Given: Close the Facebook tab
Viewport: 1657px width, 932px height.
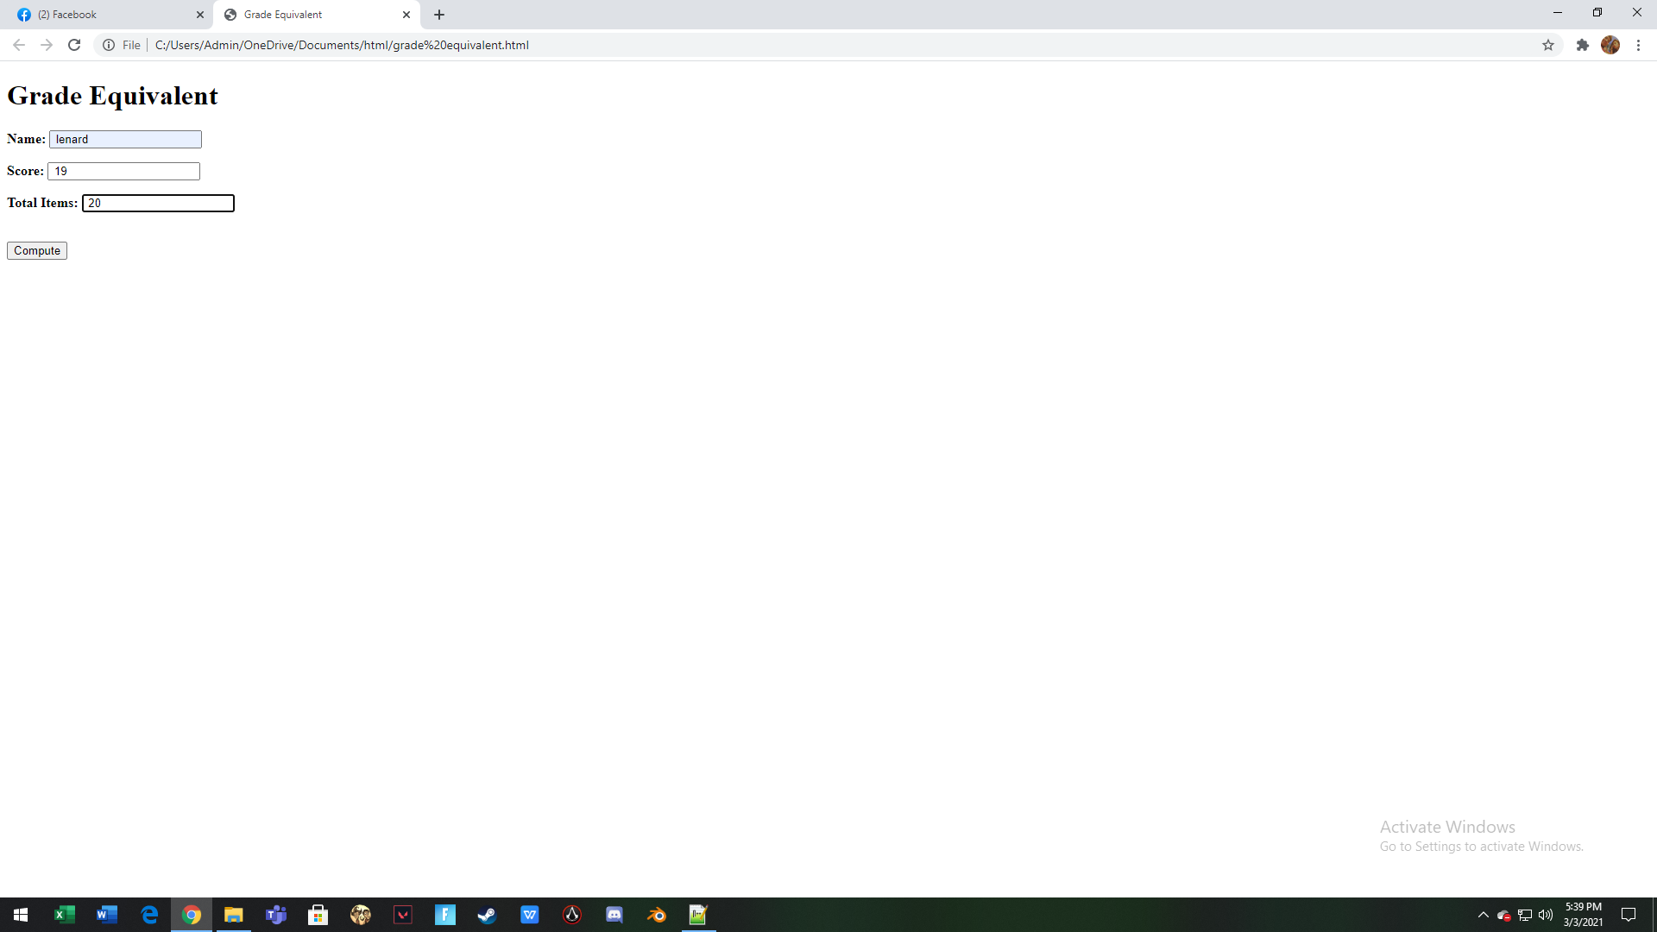Looking at the screenshot, I should pyautogui.click(x=200, y=15).
